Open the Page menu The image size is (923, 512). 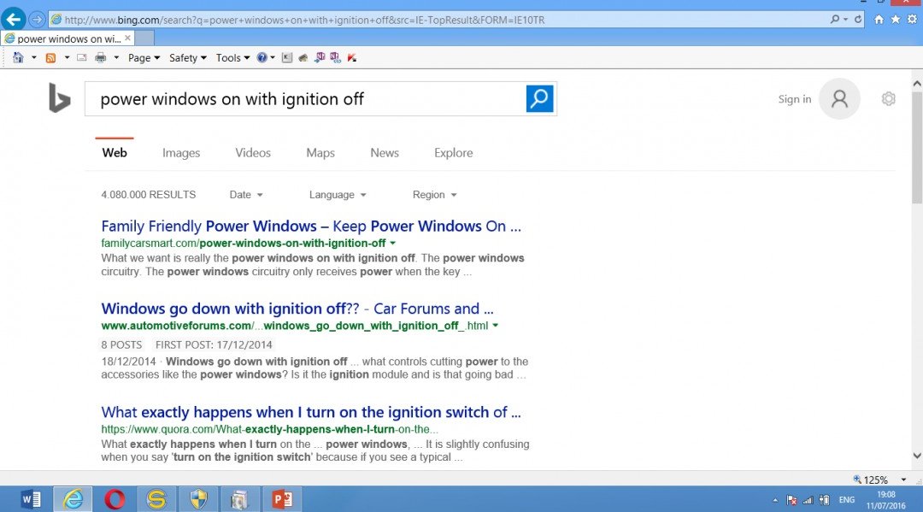pos(144,57)
